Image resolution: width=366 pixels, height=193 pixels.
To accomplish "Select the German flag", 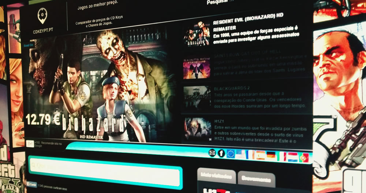I will point(271,156).
